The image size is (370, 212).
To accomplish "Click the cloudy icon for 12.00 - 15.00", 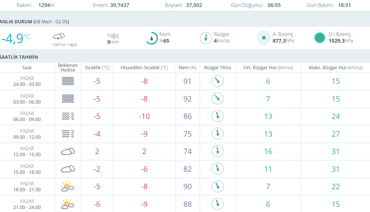I will point(68,152).
